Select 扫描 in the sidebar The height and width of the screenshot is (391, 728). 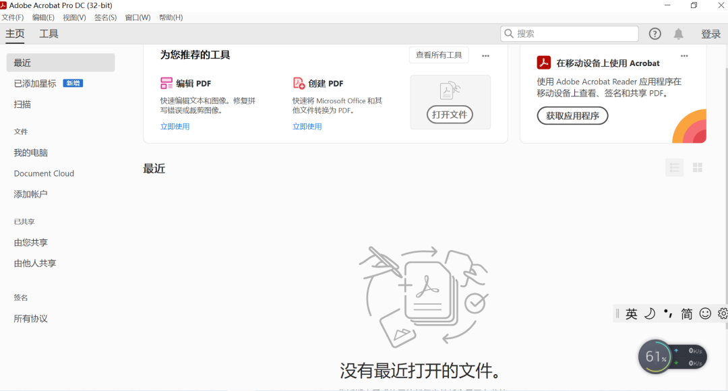coord(22,104)
